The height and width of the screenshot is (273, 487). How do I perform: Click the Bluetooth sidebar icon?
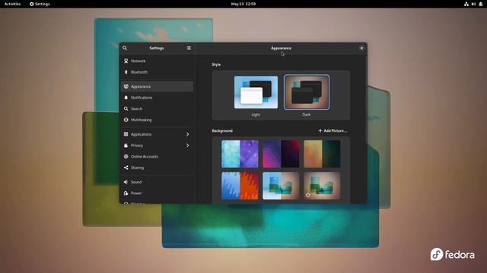pyautogui.click(x=126, y=72)
